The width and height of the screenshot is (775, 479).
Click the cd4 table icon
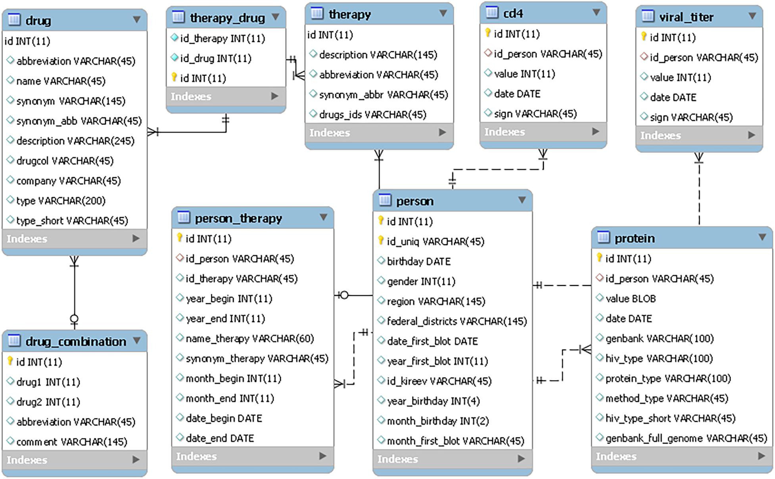[x=492, y=12]
